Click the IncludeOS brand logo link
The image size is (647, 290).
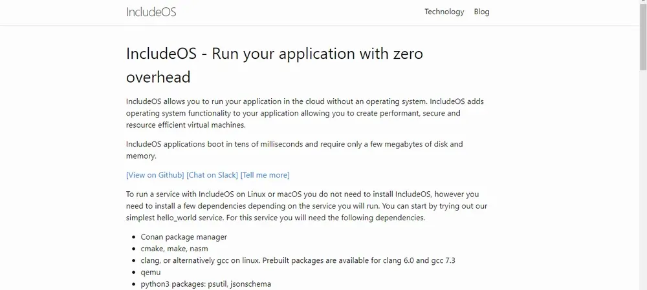151,12
